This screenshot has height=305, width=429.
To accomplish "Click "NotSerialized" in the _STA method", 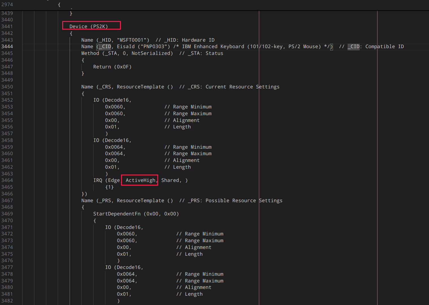I will (151, 53).
